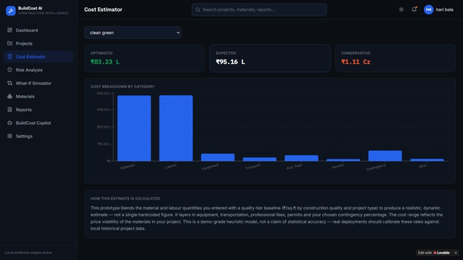Click the Local prediction engine active status
Viewport: 463px width, 260px height.
[x=28, y=253]
